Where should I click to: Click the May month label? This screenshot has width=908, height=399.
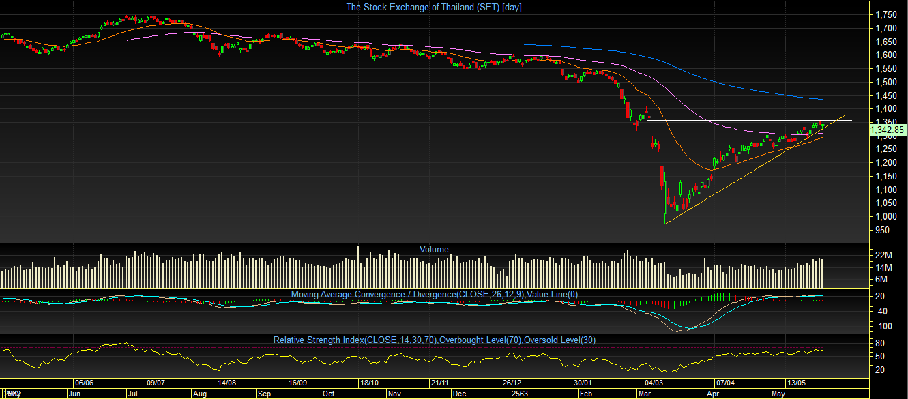778,394
